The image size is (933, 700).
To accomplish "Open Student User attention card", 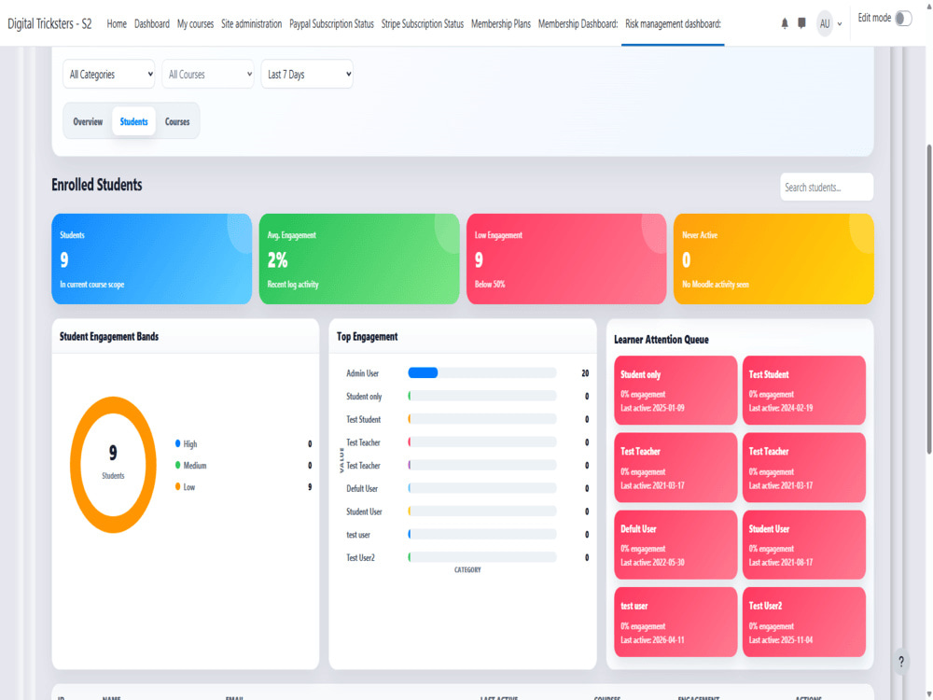I will pos(804,545).
